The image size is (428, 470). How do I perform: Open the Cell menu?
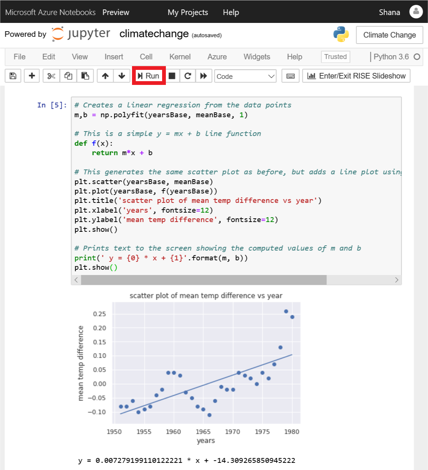tap(146, 57)
